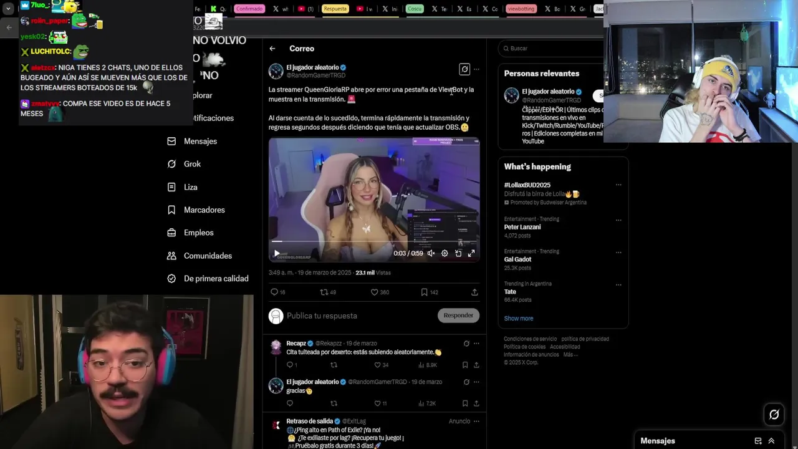View stats of Recapz's comment 8.9K

tap(428, 365)
